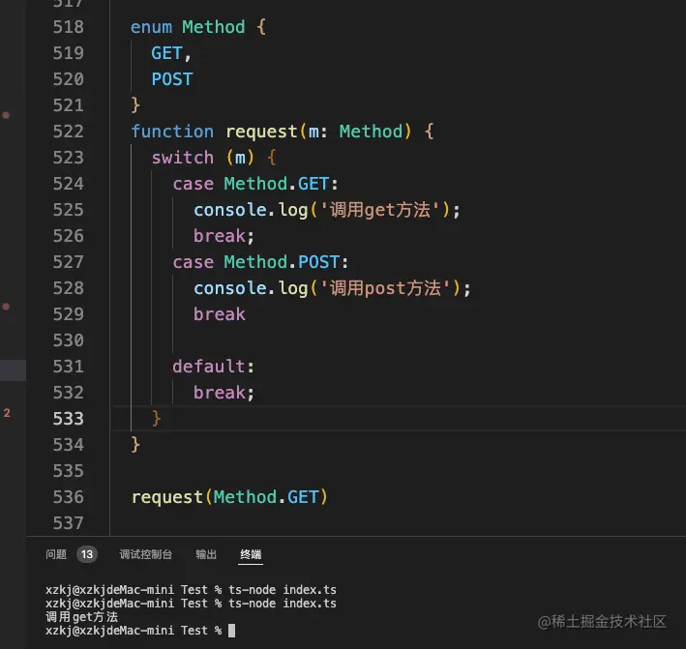Click 'break;' on line 532
The image size is (686, 649).
click(224, 393)
